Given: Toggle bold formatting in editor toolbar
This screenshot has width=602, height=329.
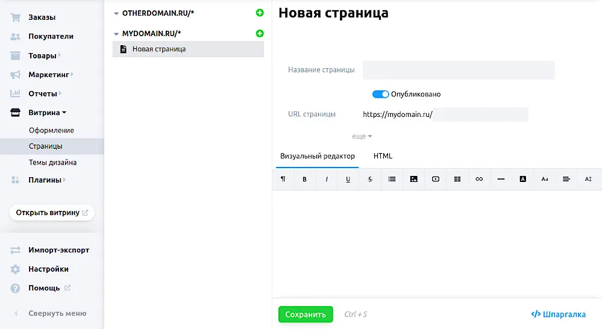Looking at the screenshot, I should point(304,179).
